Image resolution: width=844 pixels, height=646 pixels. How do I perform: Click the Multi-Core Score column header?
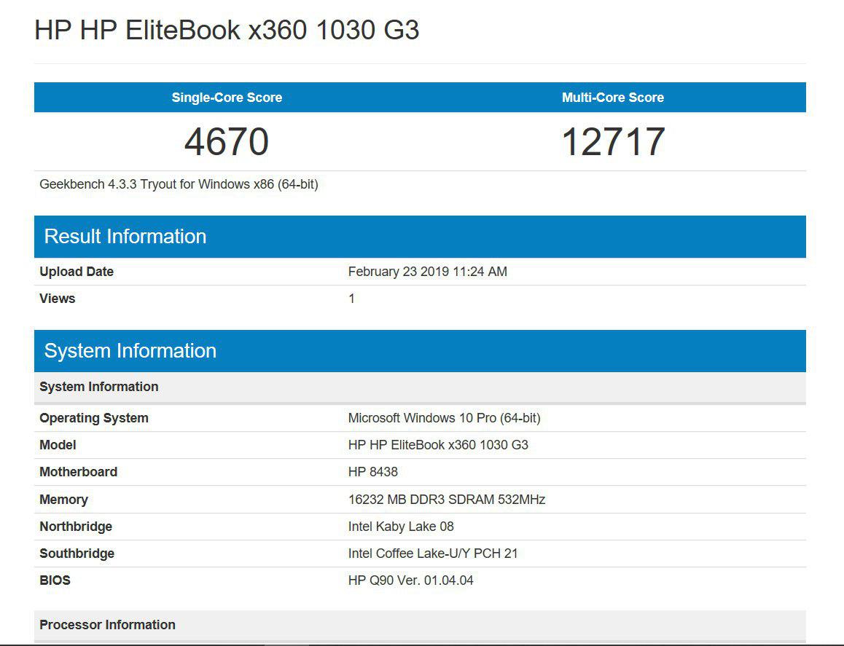click(612, 98)
